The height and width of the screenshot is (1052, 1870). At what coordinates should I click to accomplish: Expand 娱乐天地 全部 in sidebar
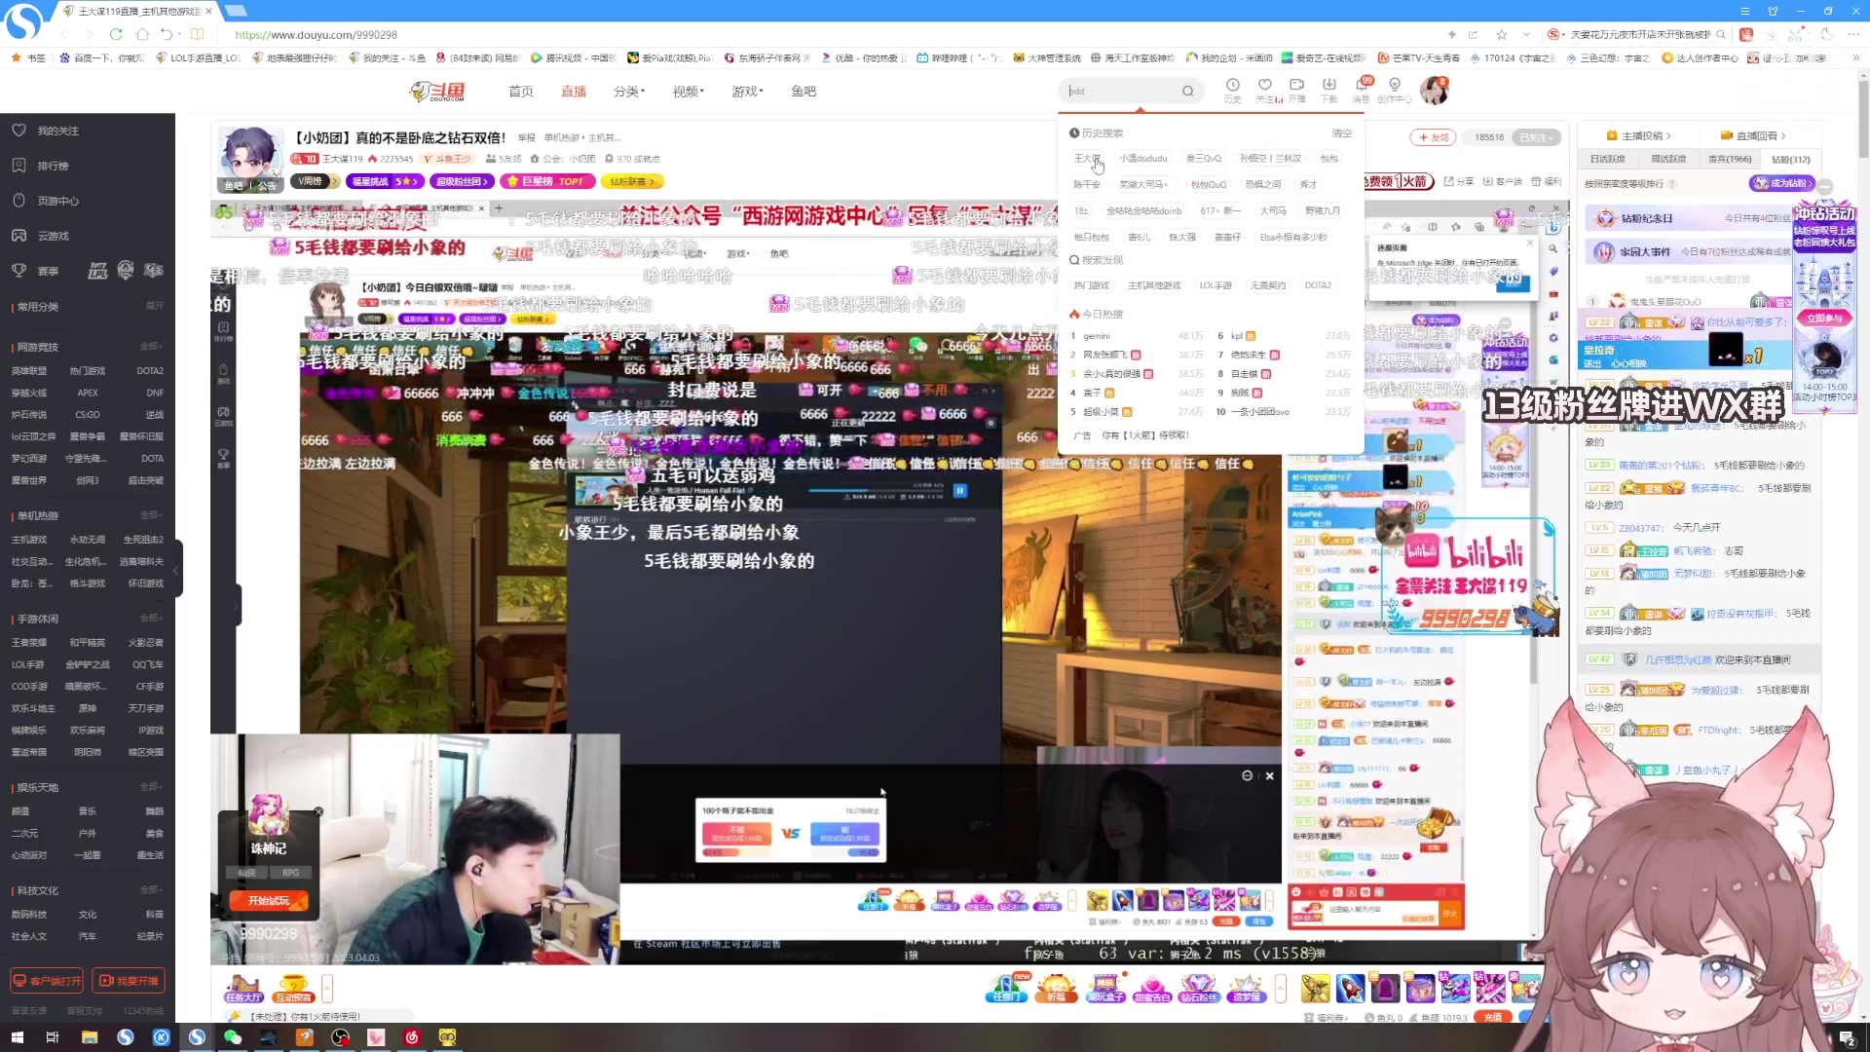point(151,787)
